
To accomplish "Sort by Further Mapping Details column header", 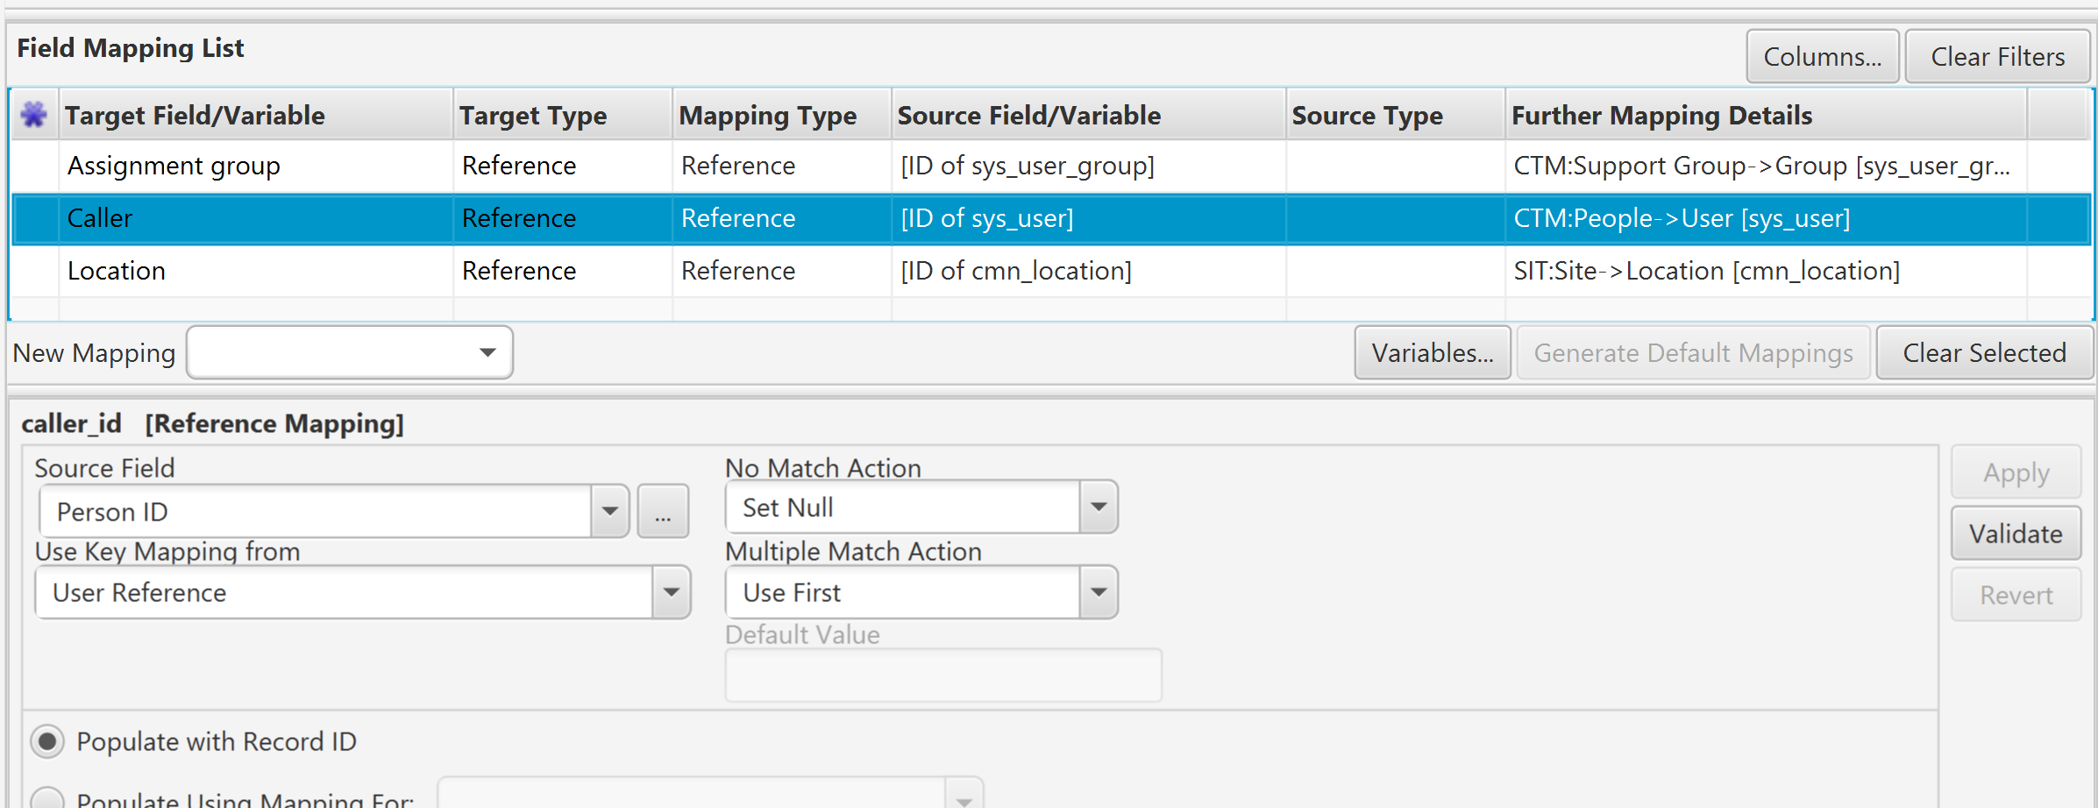I will [x=1766, y=115].
